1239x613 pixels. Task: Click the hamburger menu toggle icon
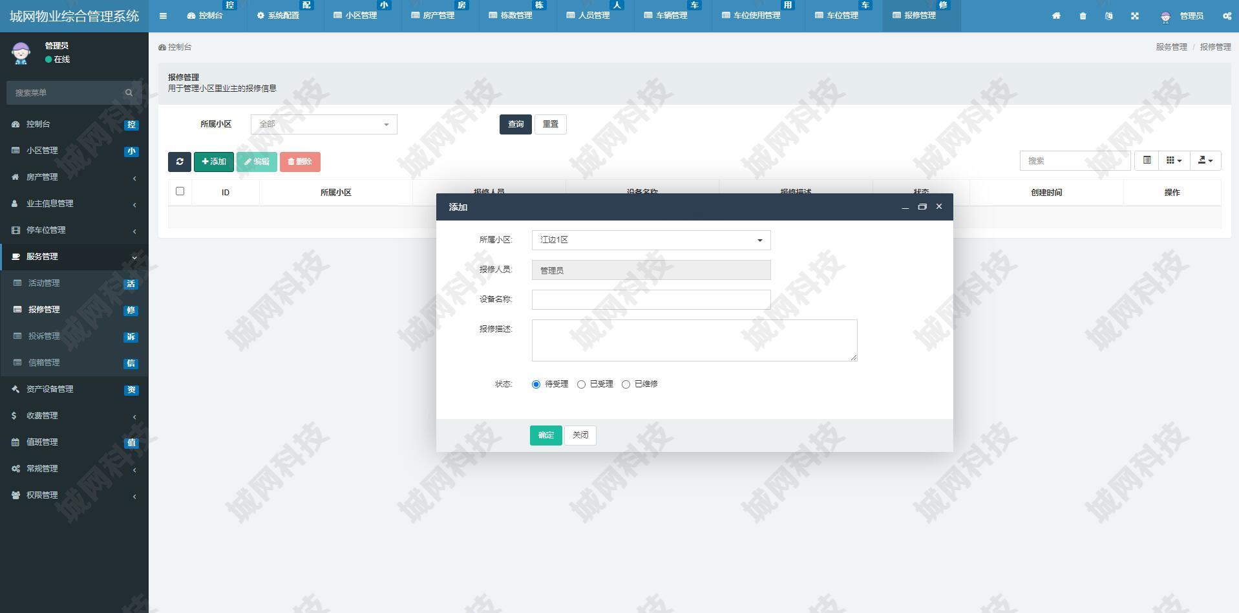tap(163, 16)
